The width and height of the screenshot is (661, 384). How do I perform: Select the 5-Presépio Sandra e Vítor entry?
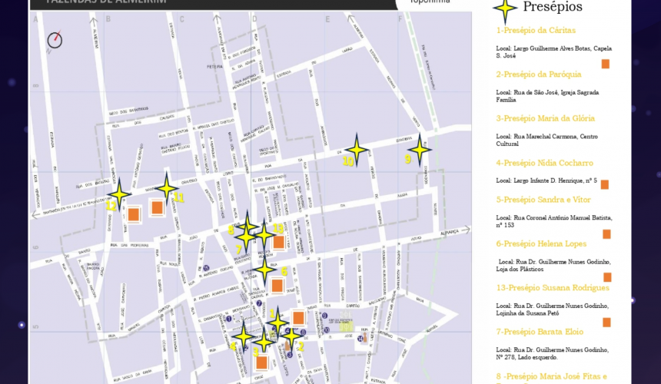[x=544, y=200]
